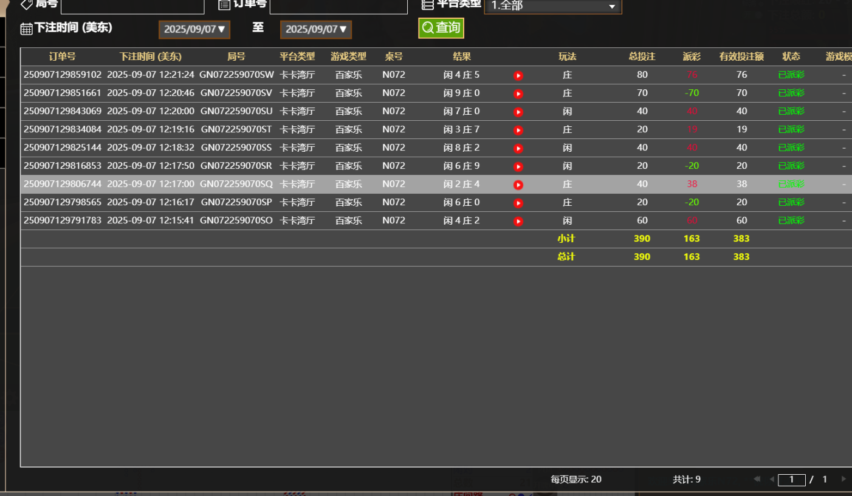
Task: Play replay for the 闲 8 庄 2 result
Action: pos(518,149)
